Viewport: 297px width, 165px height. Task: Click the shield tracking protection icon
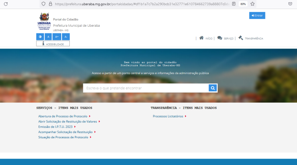43,4
